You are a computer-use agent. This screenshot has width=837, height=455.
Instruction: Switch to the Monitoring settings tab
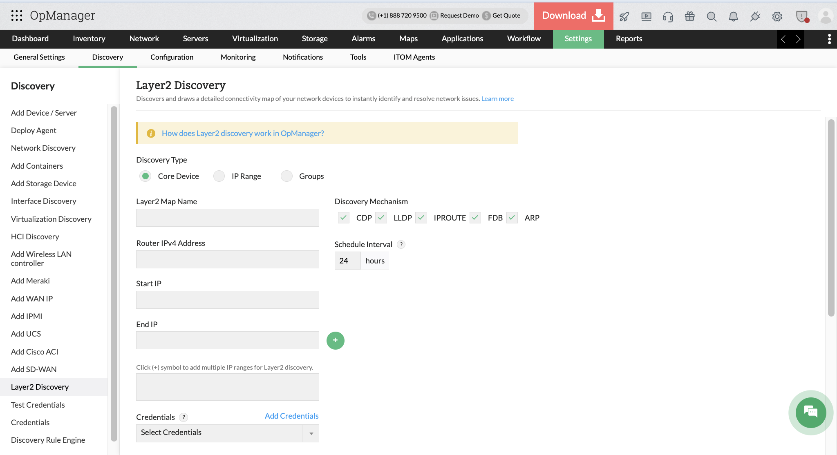coord(238,57)
